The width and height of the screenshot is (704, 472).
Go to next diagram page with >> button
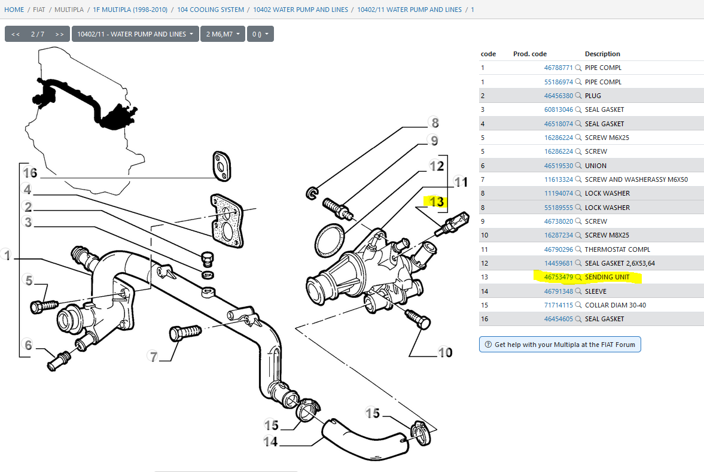[x=59, y=34]
